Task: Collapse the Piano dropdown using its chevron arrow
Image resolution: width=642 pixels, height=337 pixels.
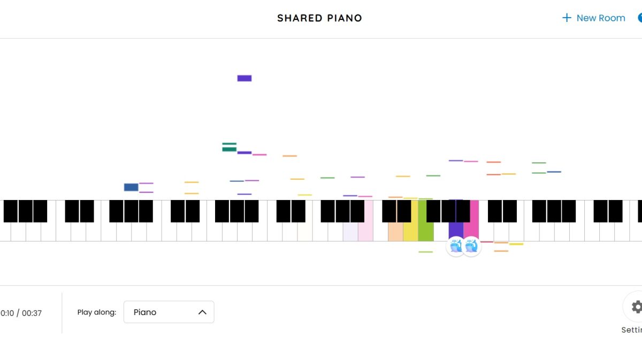Action: (x=202, y=312)
